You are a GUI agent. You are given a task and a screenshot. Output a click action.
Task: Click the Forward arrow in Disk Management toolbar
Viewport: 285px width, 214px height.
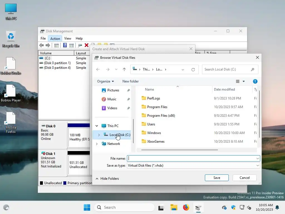(x=48, y=45)
